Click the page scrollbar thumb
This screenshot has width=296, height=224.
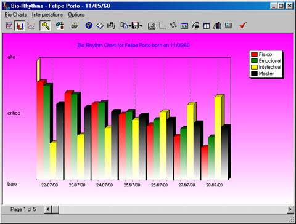click(55, 209)
